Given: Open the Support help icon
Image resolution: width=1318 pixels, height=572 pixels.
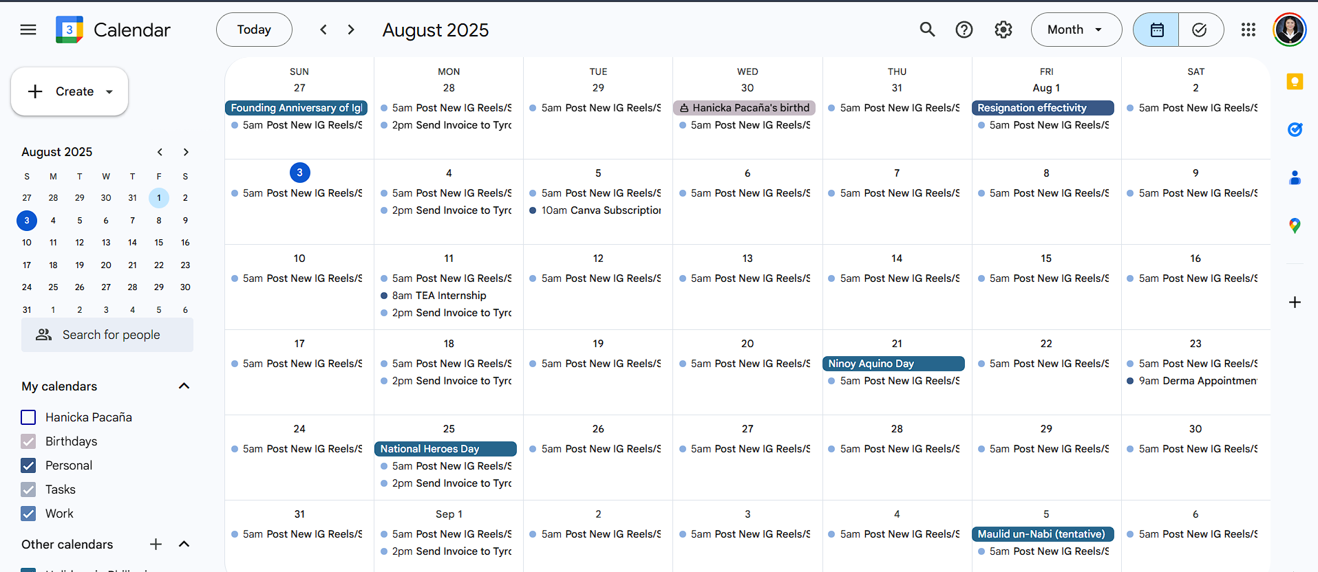Looking at the screenshot, I should [x=964, y=30].
